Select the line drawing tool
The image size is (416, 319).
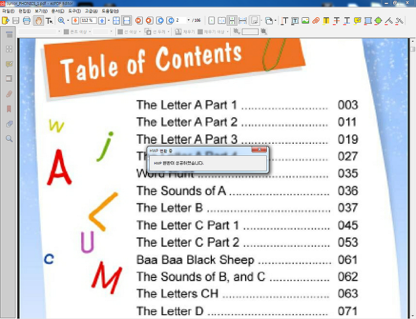click(x=389, y=20)
